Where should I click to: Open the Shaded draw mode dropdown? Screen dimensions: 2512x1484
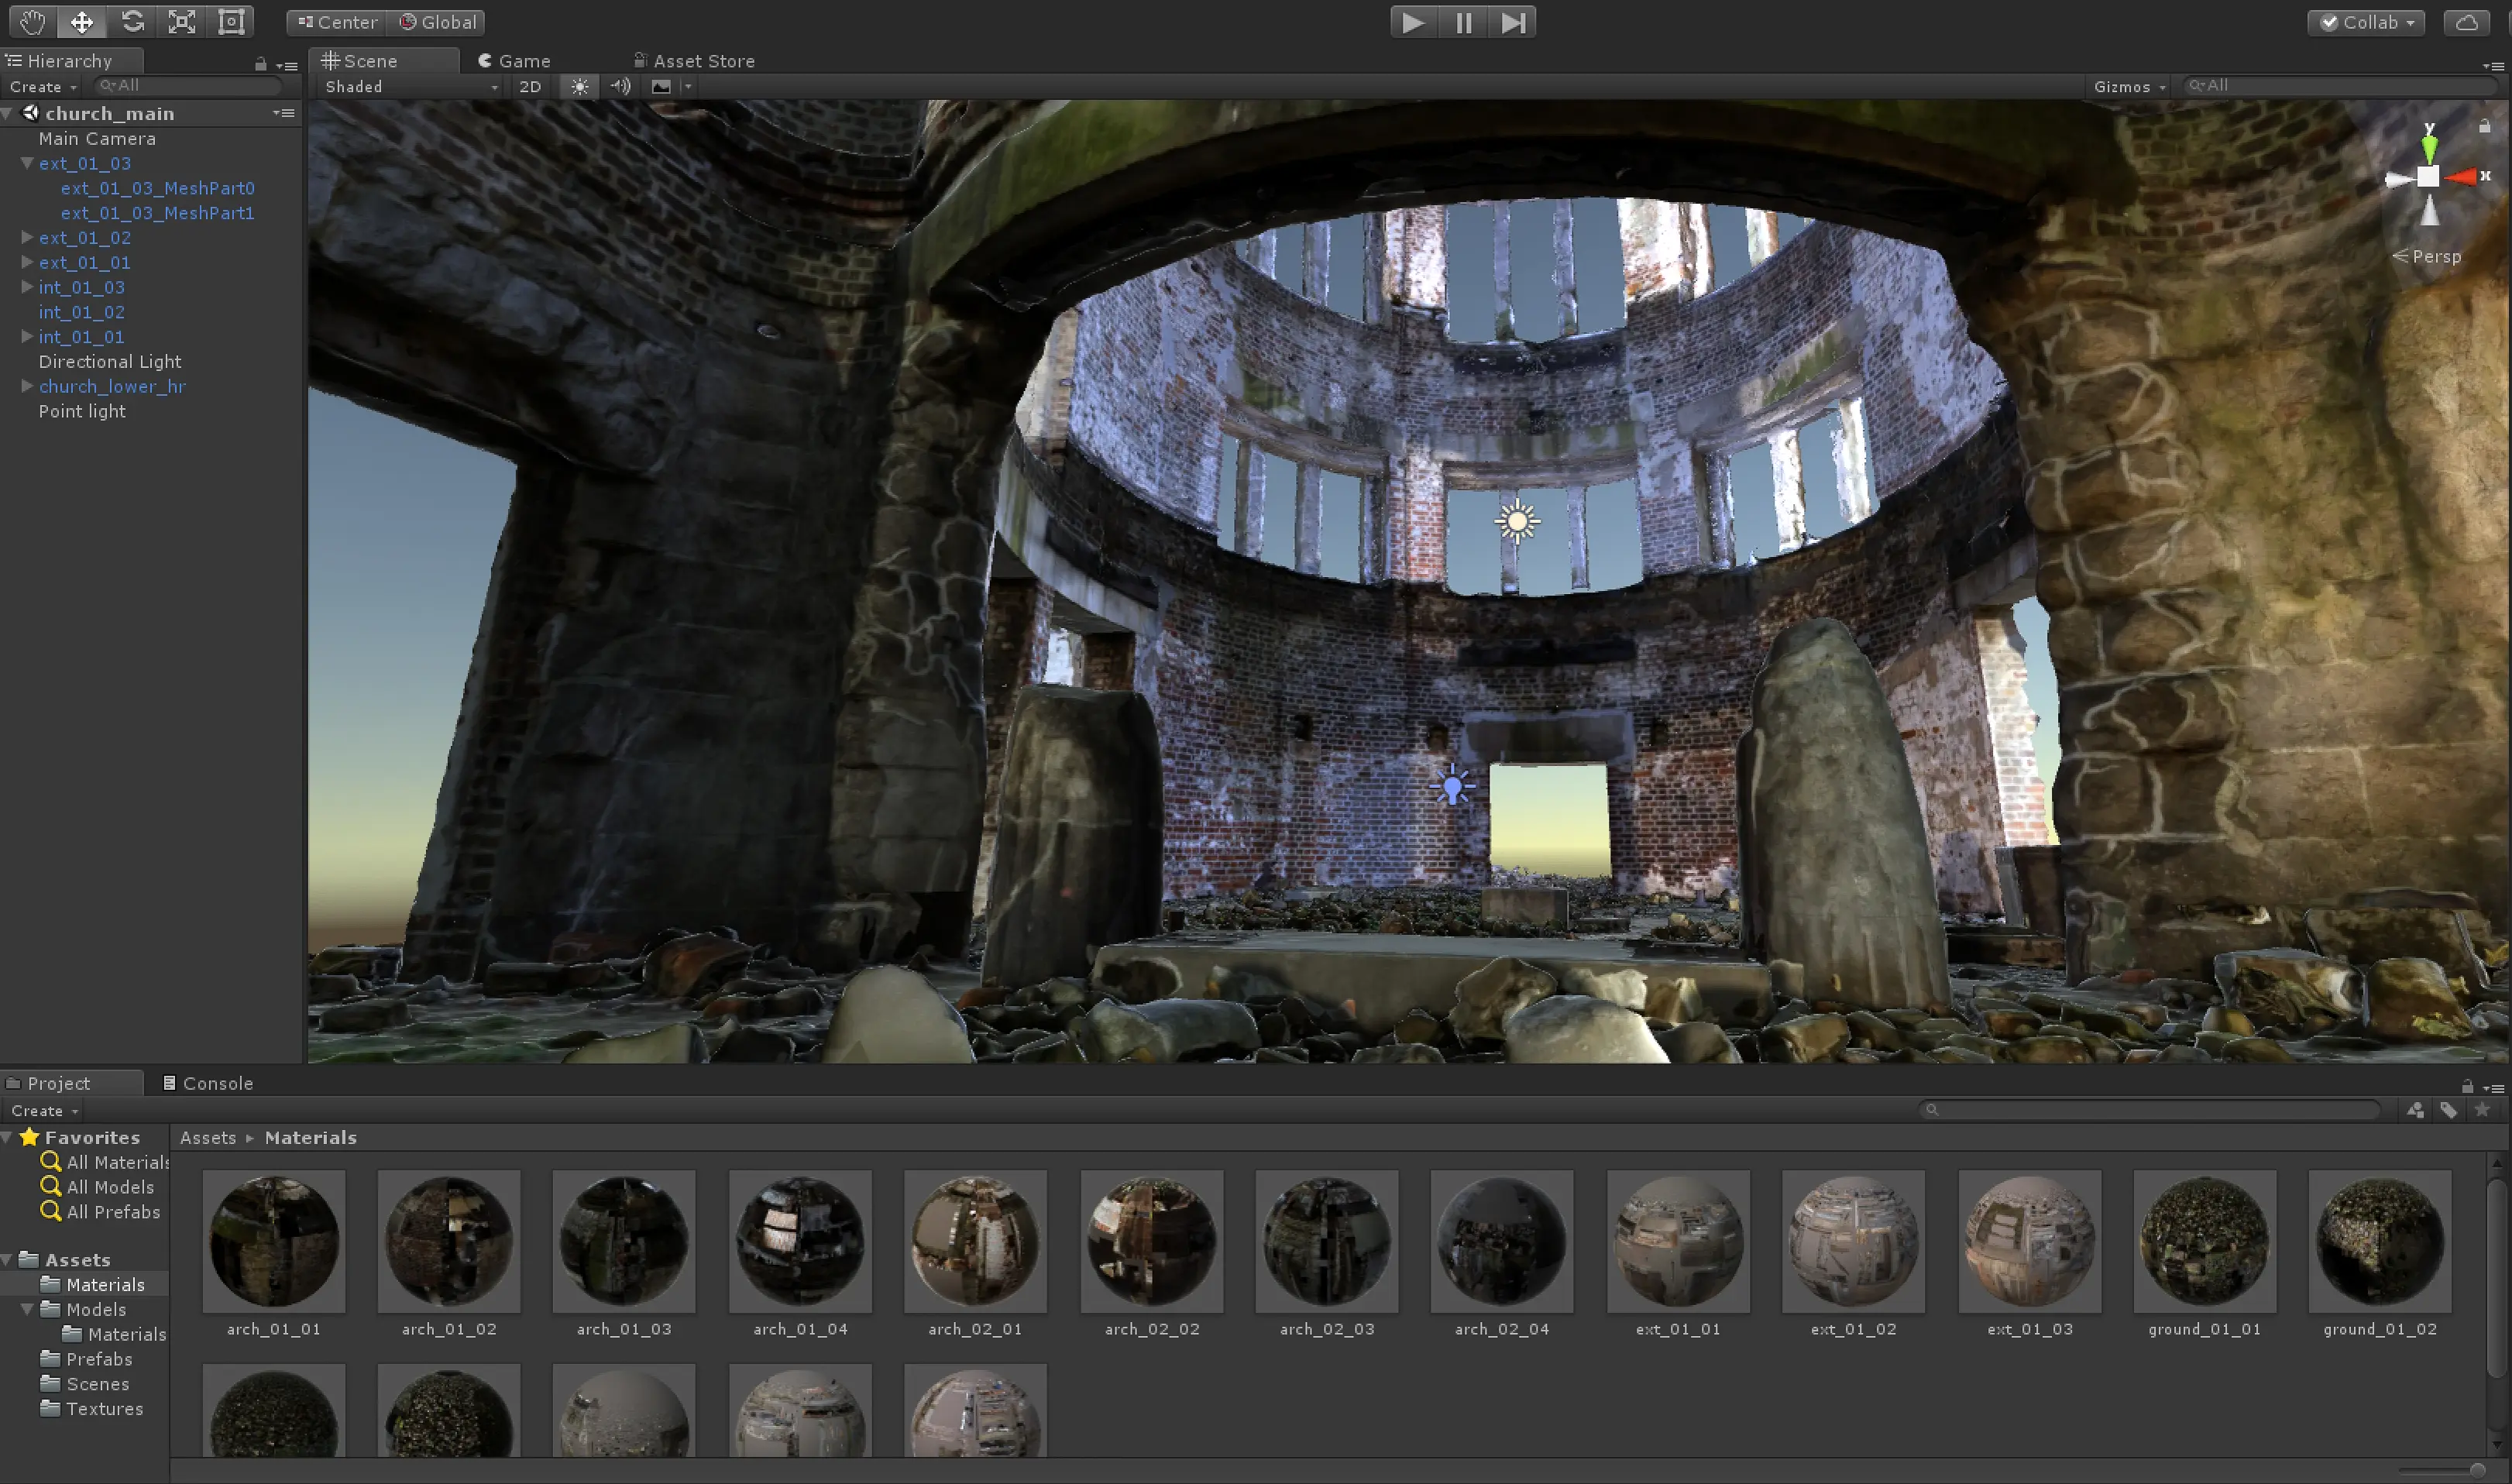point(411,87)
